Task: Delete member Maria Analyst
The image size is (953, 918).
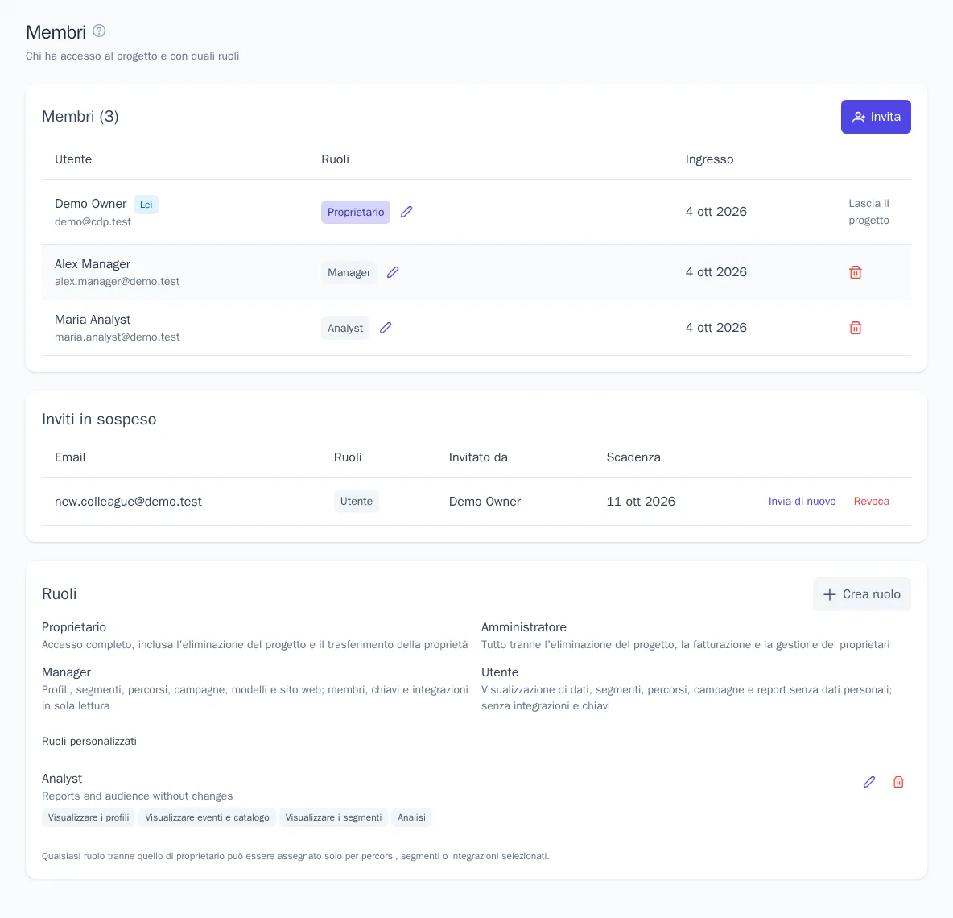Action: [855, 328]
